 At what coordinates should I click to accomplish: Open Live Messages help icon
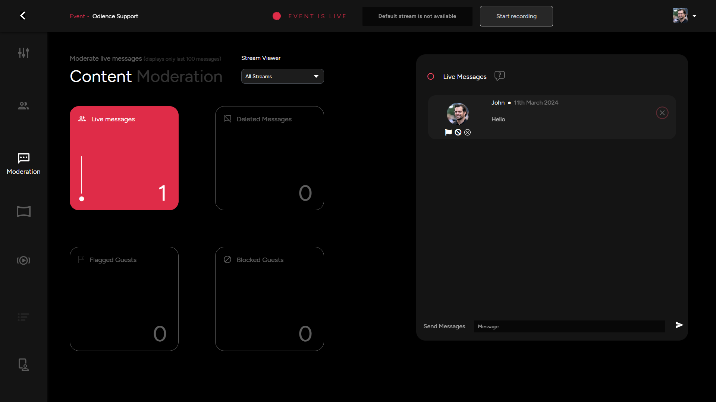point(499,76)
